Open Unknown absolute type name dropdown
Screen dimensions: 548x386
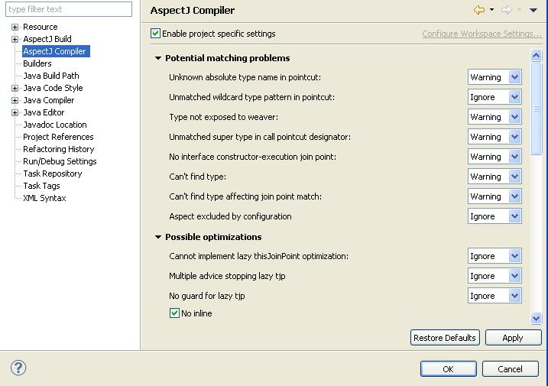click(x=514, y=77)
